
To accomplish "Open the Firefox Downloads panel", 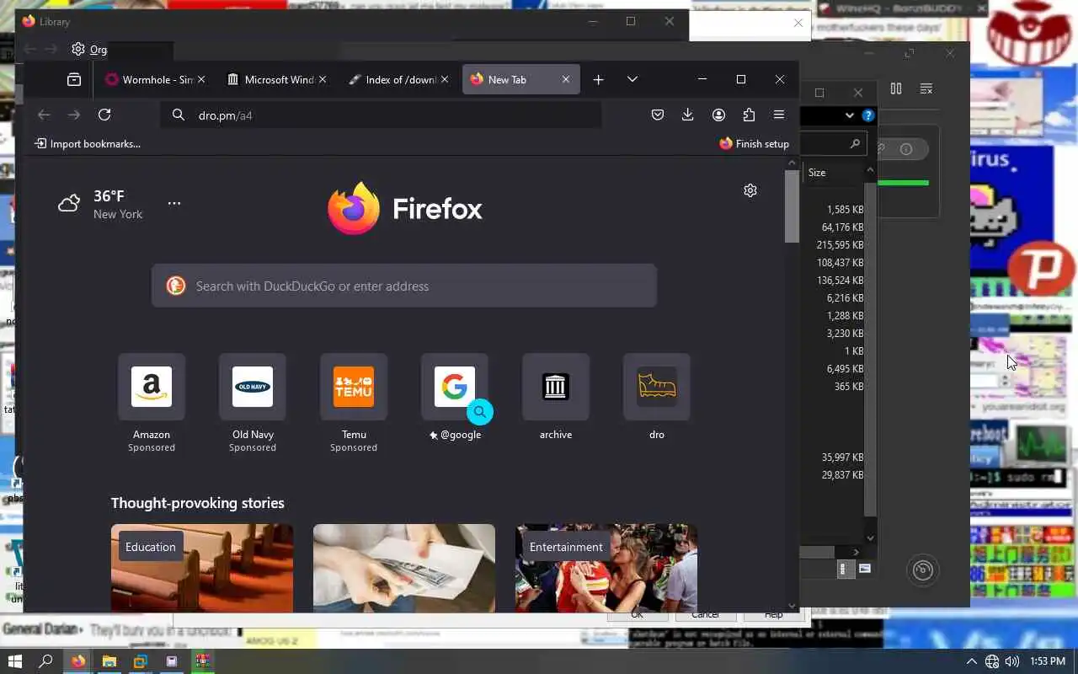I will (x=688, y=115).
